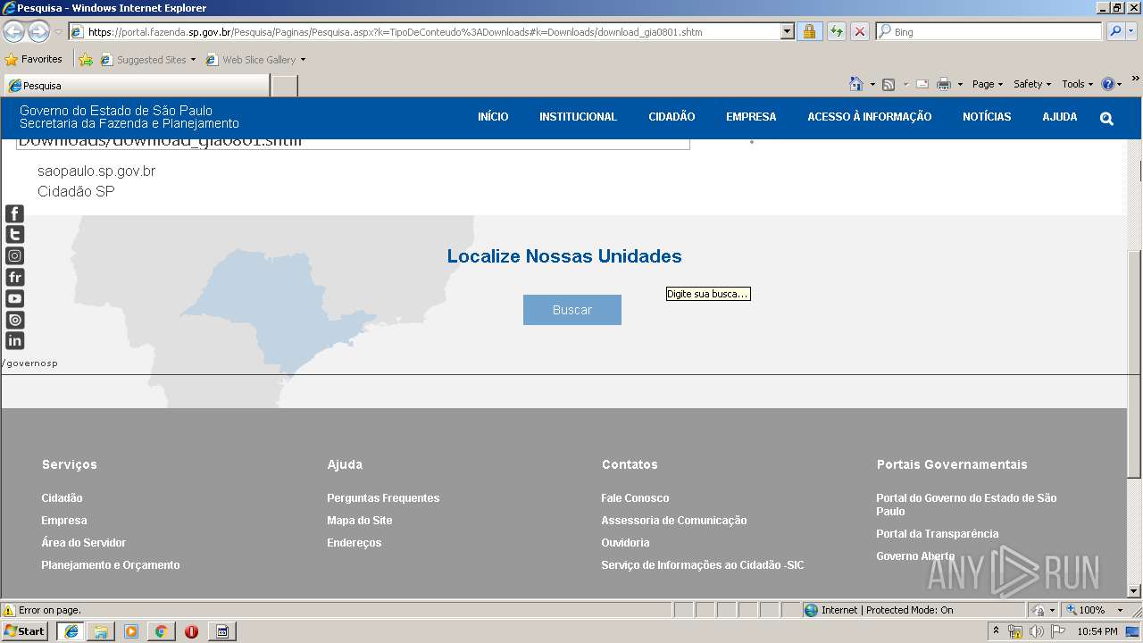The image size is (1143, 643).
Task: Open the YouTube social sidebar icon
Action: [14, 298]
